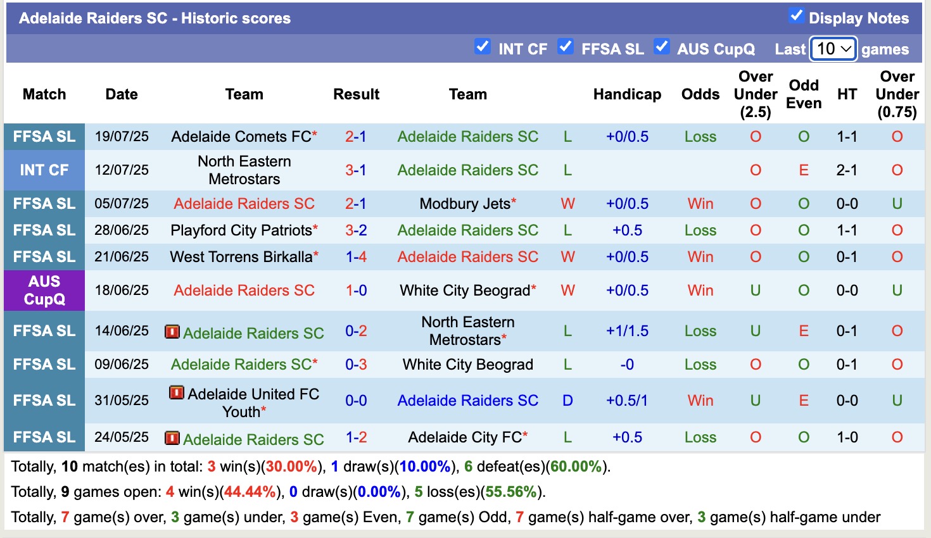Click the Adelaide Raiders SC - Historic scores title
Viewport: 931px width, 538px height.
[156, 18]
